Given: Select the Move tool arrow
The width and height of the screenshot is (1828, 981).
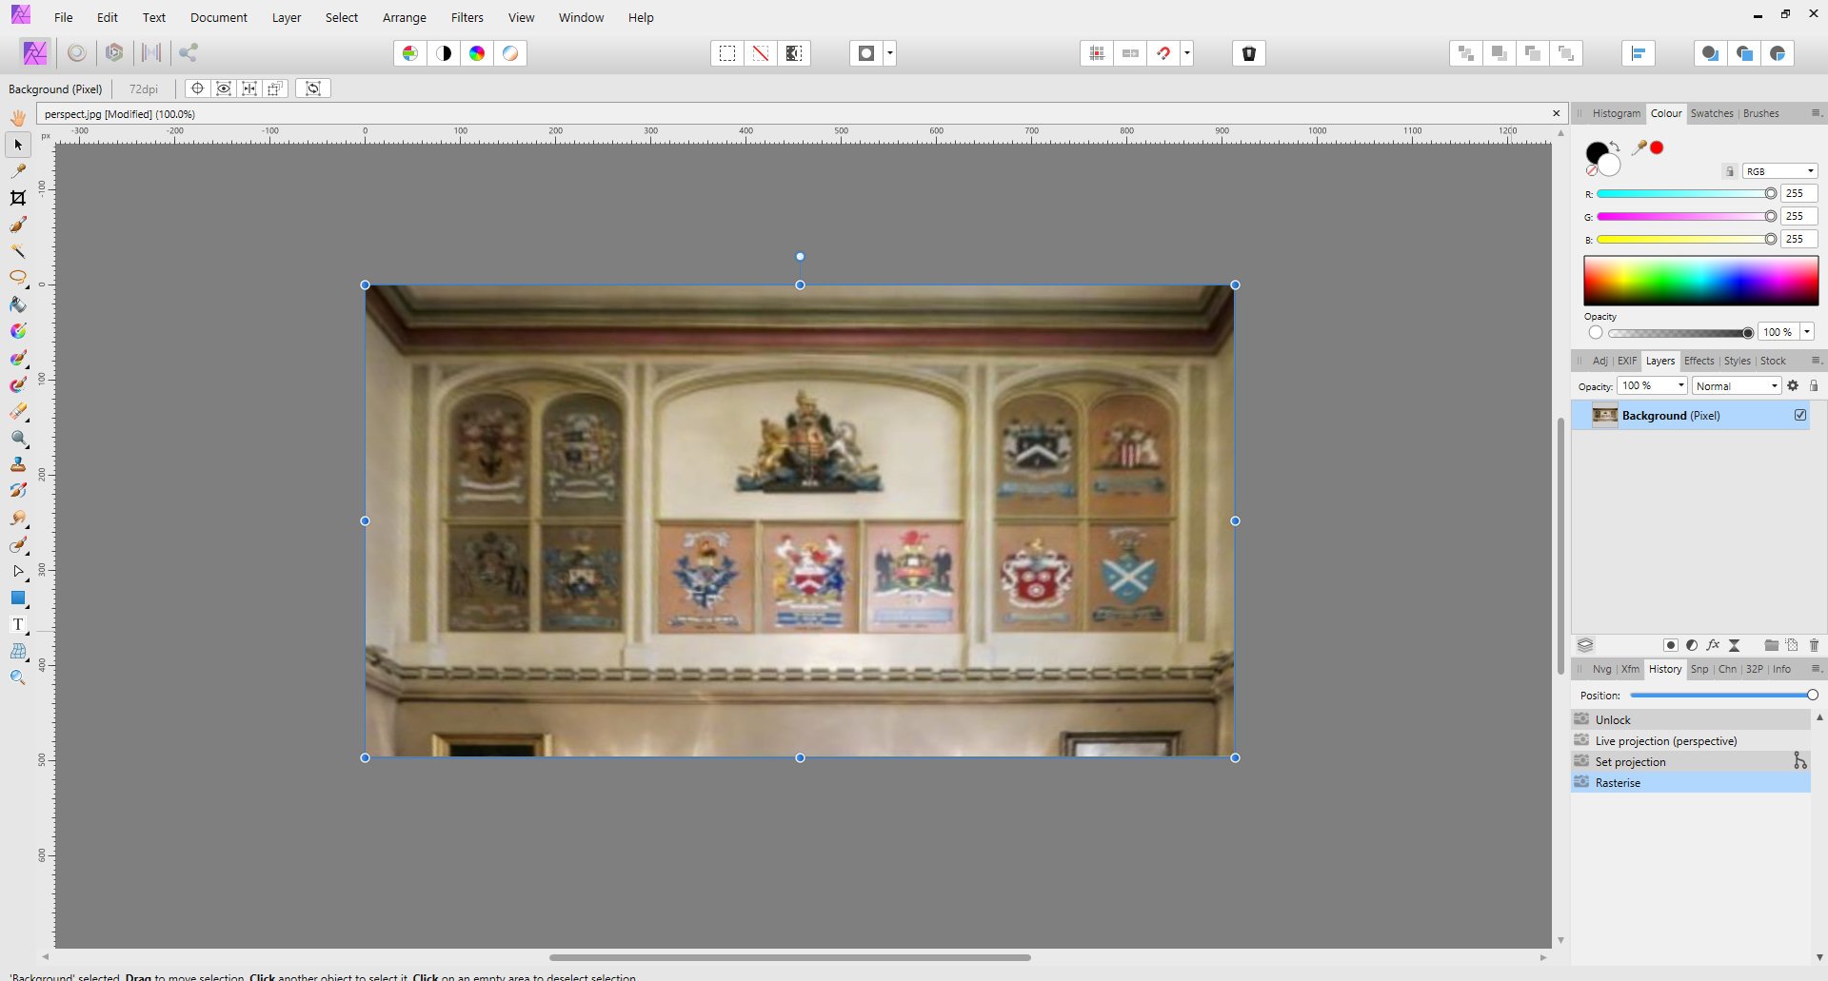Looking at the screenshot, I should pos(18,145).
